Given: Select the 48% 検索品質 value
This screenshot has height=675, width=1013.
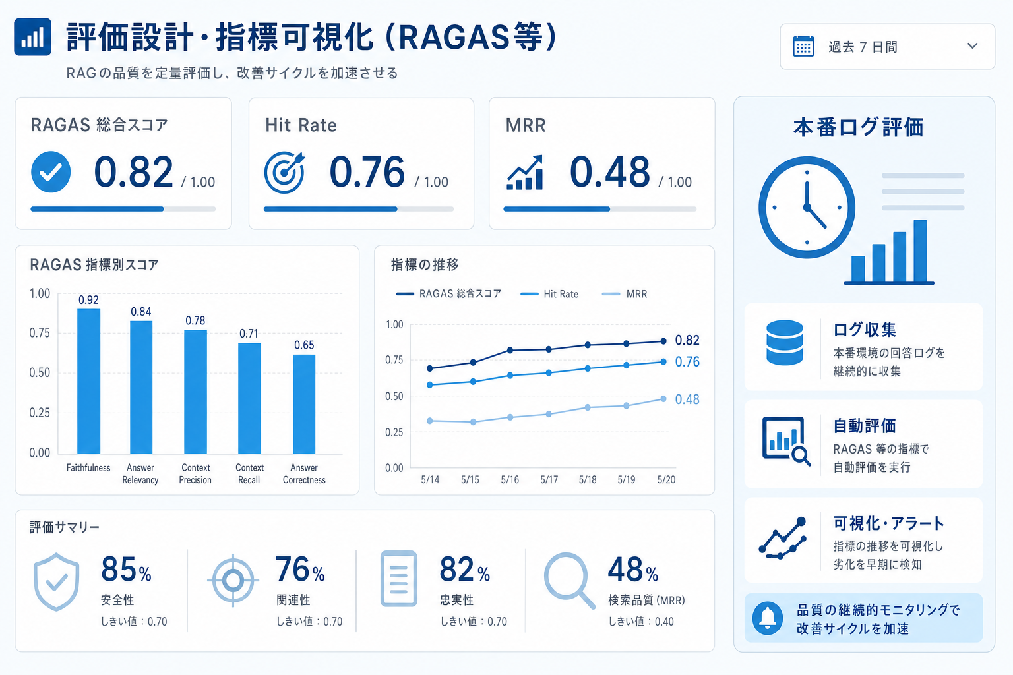Looking at the screenshot, I should pos(633,570).
